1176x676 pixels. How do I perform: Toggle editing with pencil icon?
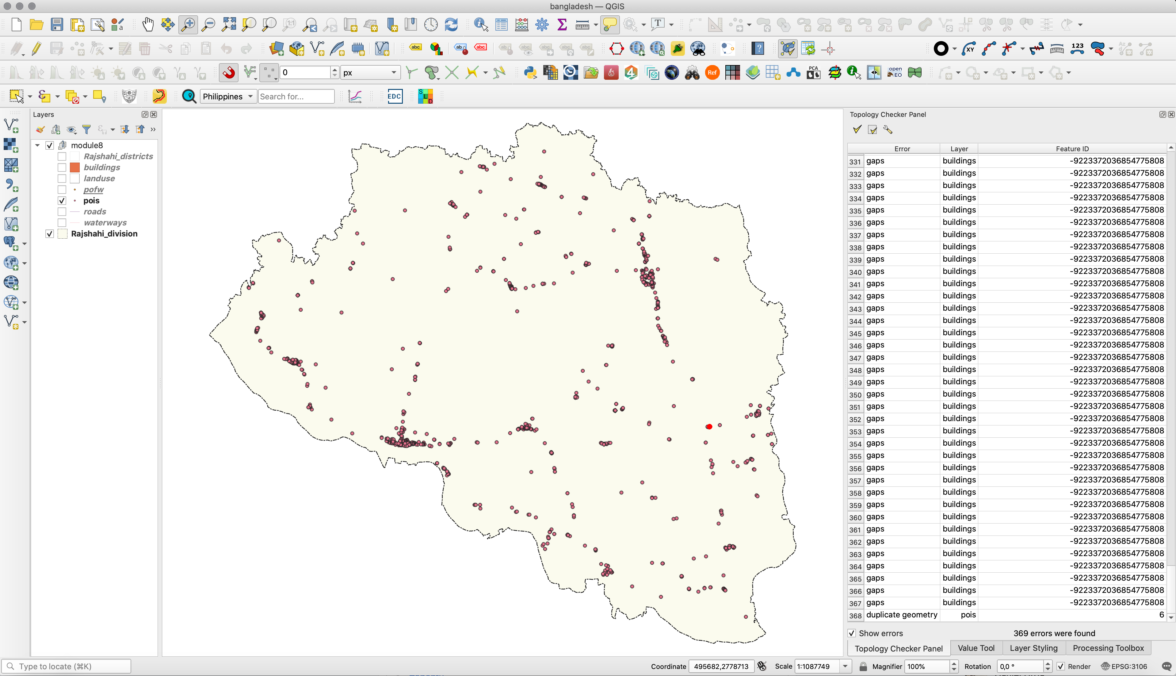pos(36,48)
